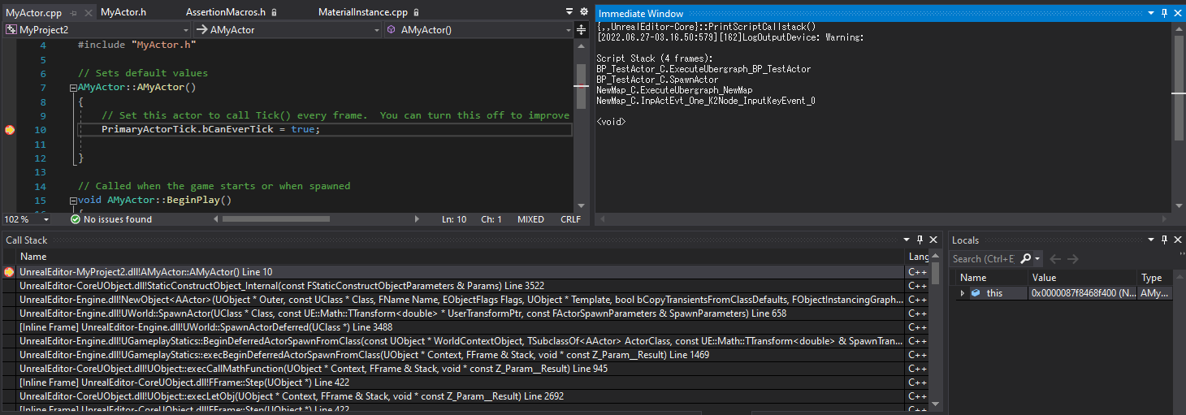Select the UWorld::SpawnActor Line 658 frame
The height and width of the screenshot is (415, 1186).
coord(461,313)
